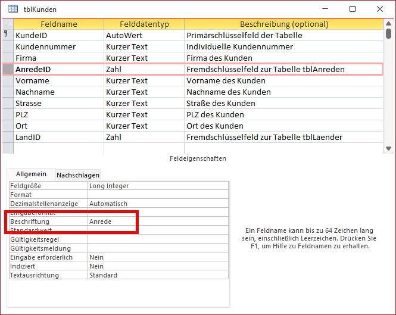This screenshot has width=396, height=315.
Task: Select the AnredeID row selector
Action: (x=8, y=69)
